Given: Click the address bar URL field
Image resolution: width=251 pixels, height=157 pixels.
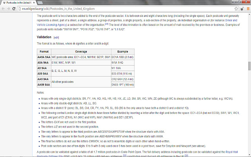Looking at the screenshot, I should [126, 9].
